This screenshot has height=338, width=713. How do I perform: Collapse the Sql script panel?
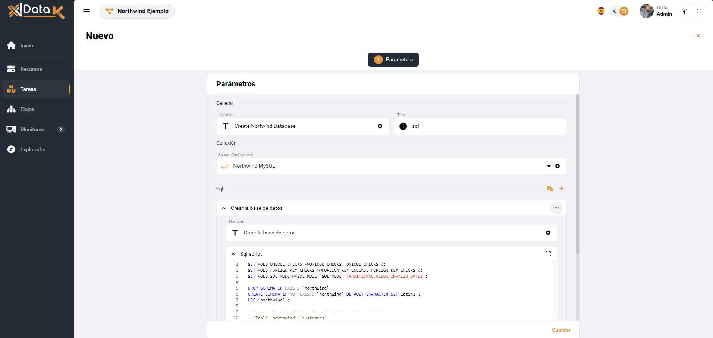tap(233, 254)
